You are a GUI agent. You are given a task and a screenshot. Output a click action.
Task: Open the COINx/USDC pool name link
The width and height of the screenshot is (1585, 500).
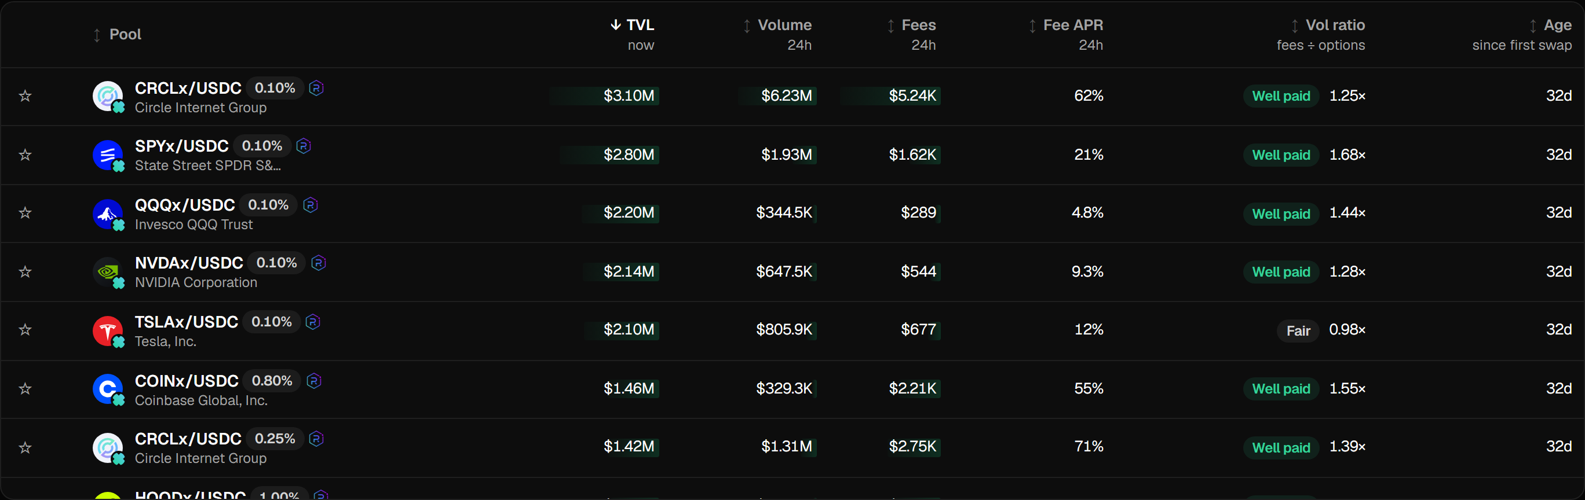click(x=187, y=381)
